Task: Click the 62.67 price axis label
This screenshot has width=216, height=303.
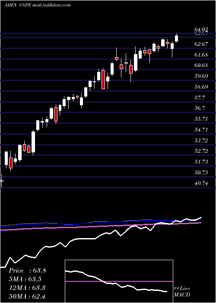Action: (x=201, y=44)
